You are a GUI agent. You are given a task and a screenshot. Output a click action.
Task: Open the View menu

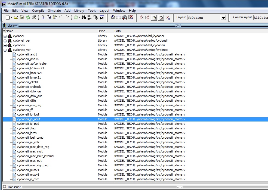25,11
